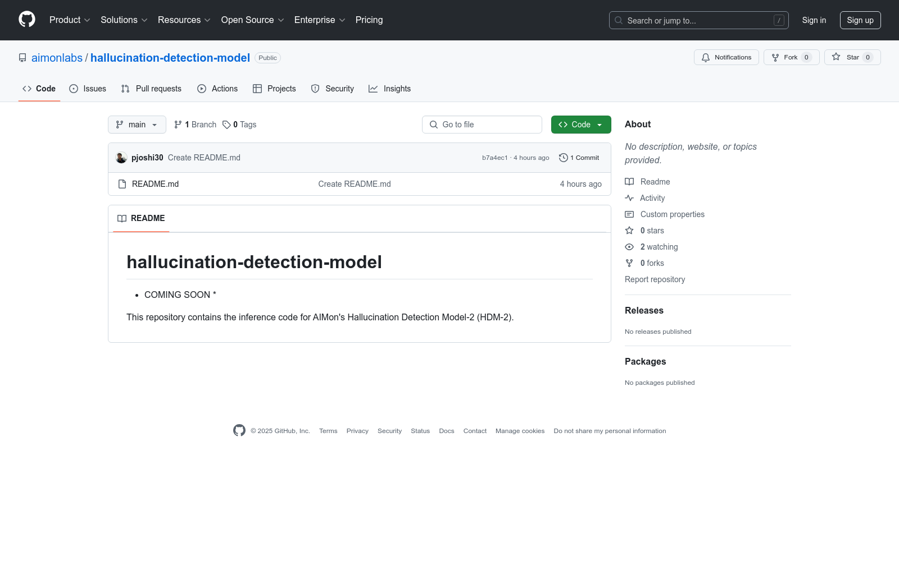Viewport: 899px width, 561px height.
Task: Open the green Code dropdown button
Action: click(581, 125)
